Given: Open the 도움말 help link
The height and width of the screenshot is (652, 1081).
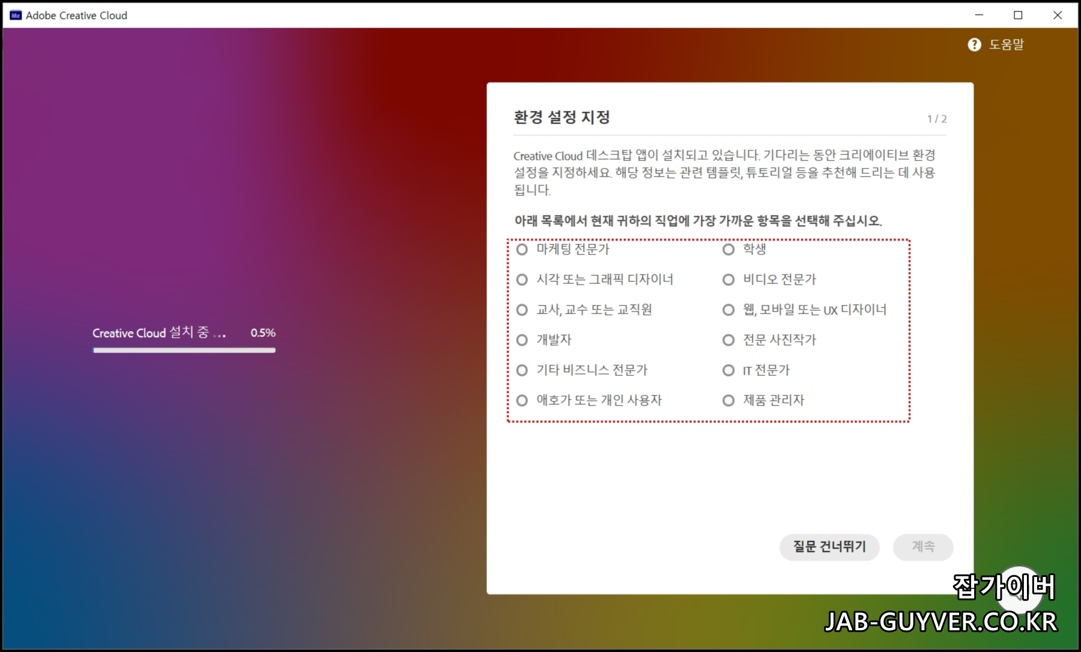Looking at the screenshot, I should click(1007, 44).
